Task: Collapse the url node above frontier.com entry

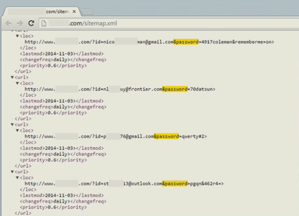Action: point(12,77)
